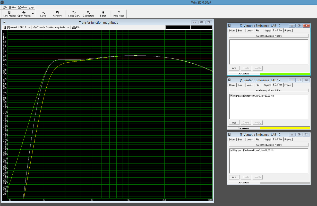Click the yellow color bar in [1]Vented window

(x=285, y=128)
